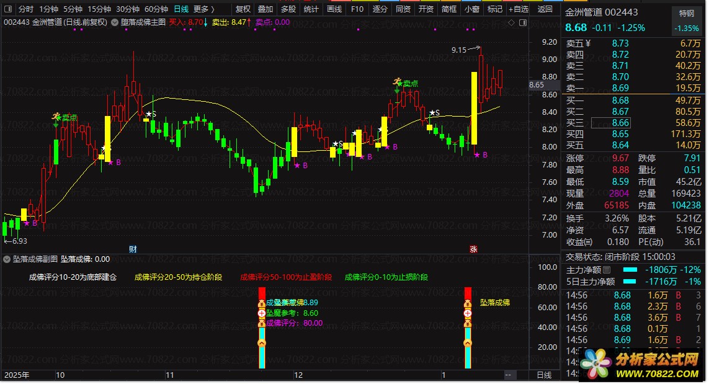709x384 pixels.
Task: Click the ¥ icon beside 卖五
Action: [588, 43]
